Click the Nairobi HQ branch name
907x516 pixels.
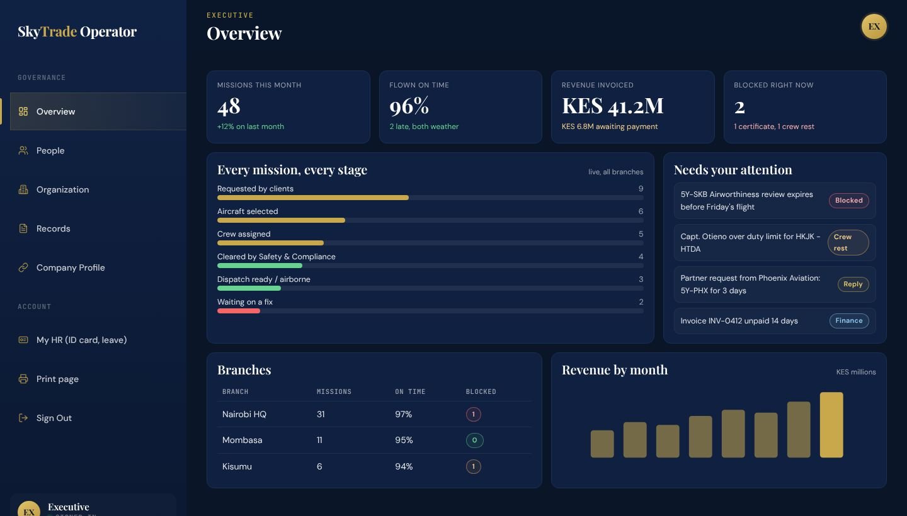244,414
